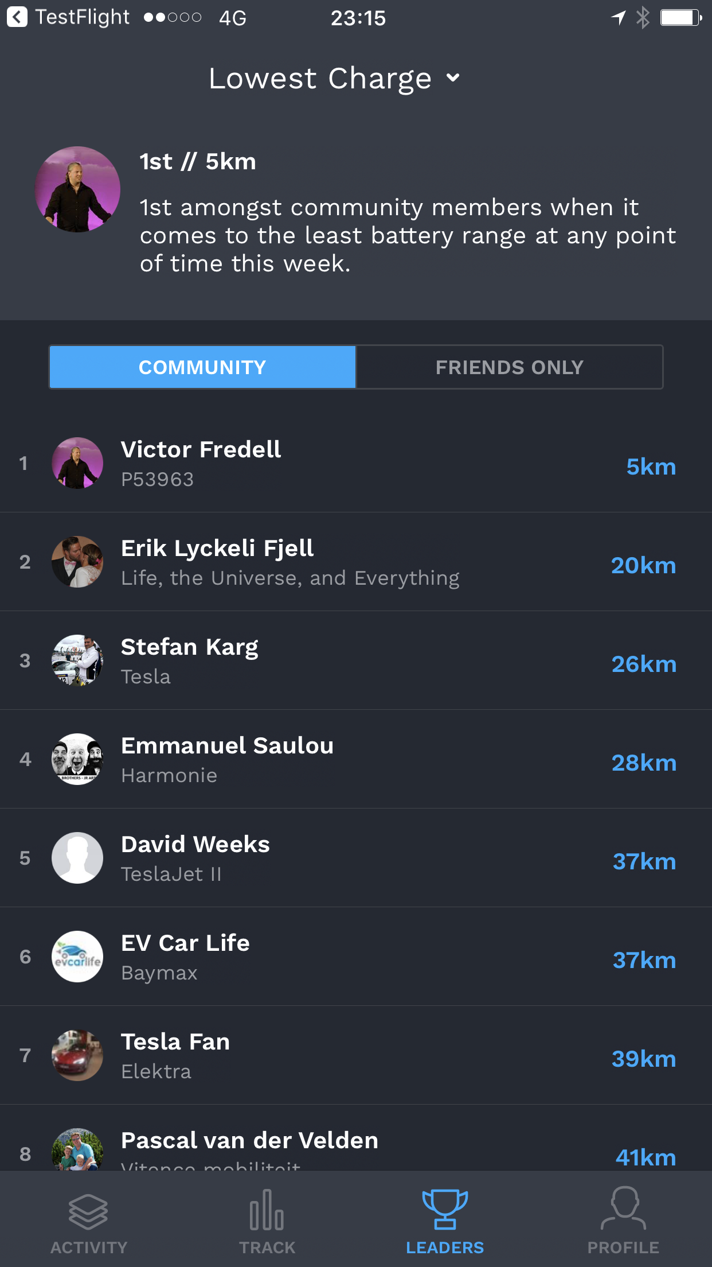Open the Activity layers icon
This screenshot has width=712, height=1267.
[x=88, y=1211]
